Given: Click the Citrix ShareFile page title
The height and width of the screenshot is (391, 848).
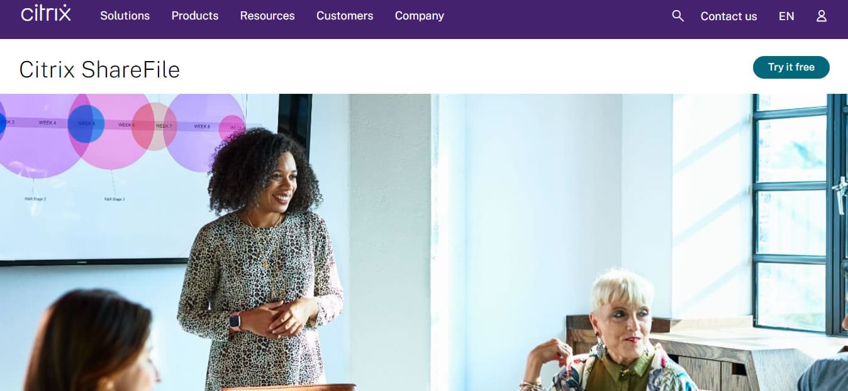Looking at the screenshot, I should coord(99,69).
